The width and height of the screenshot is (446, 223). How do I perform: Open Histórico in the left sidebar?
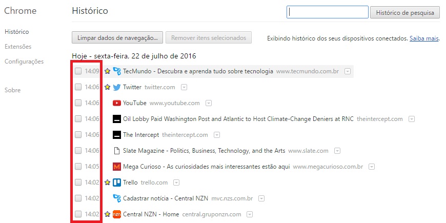(x=17, y=32)
